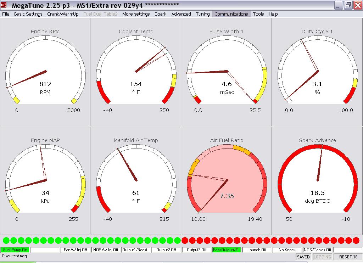Select the Manifold Air Temp gauge
The height and width of the screenshot is (263, 363).
[x=136, y=181]
